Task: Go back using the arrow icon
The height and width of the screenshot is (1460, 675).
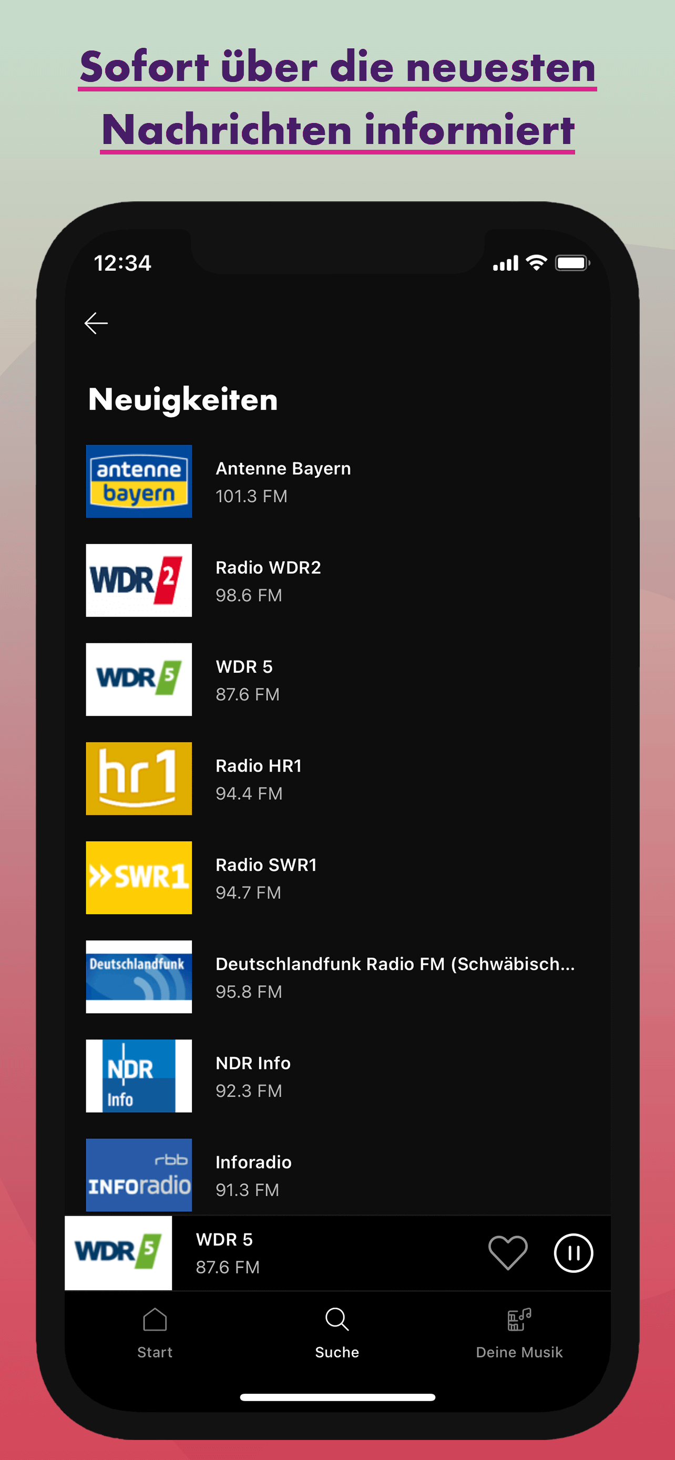Action: pyautogui.click(x=96, y=323)
